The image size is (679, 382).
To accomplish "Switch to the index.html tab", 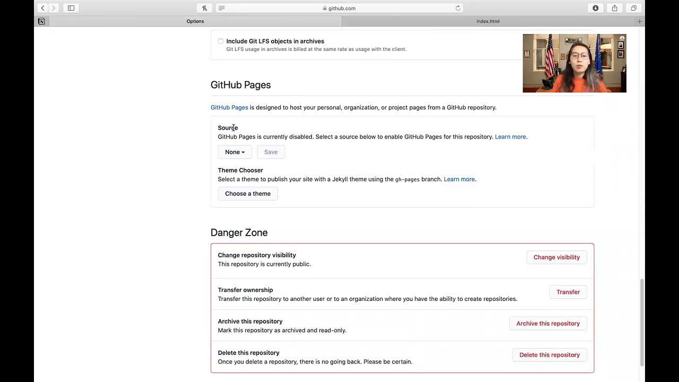I will [x=488, y=21].
